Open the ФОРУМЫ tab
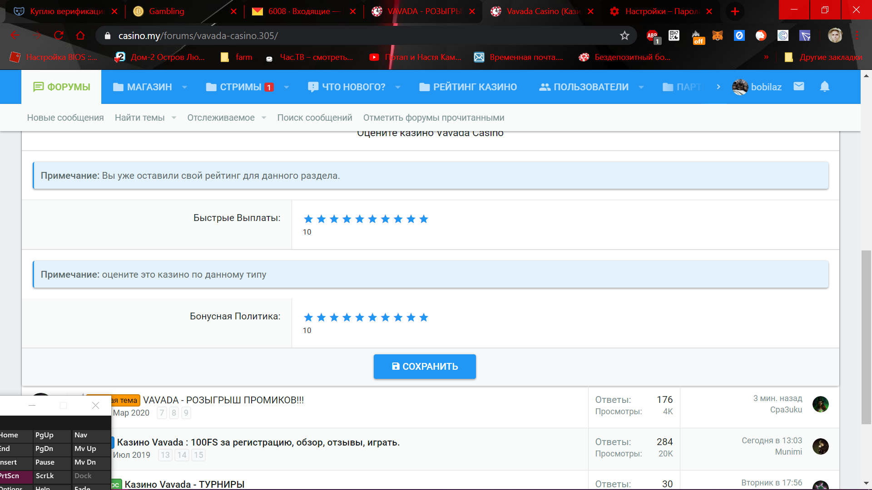Viewport: 872px width, 490px height. (61, 87)
